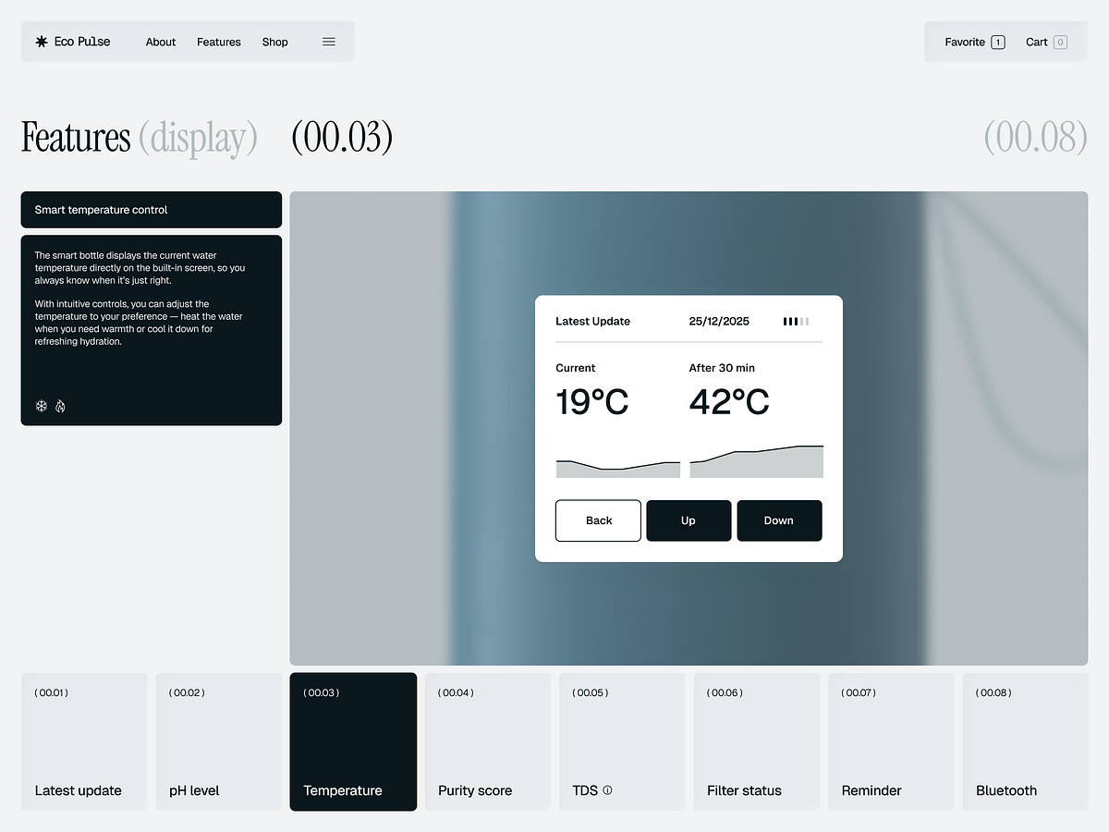
Task: Open the Filter status card
Action: coord(756,741)
